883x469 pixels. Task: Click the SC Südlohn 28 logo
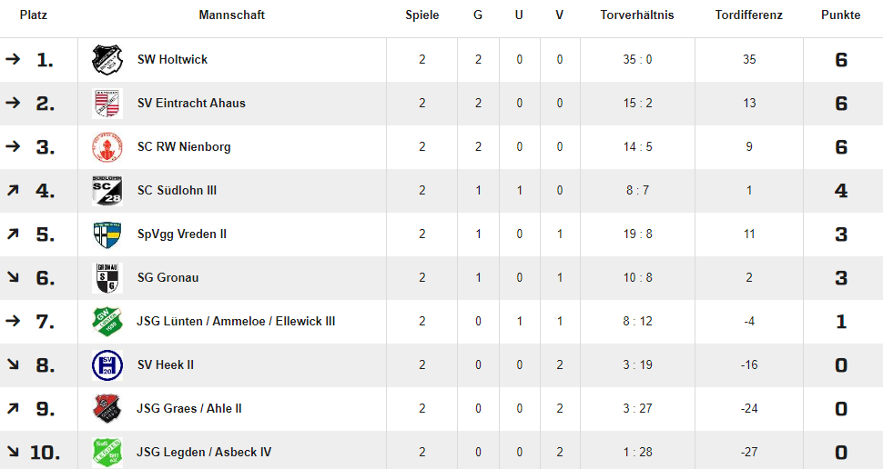107,191
